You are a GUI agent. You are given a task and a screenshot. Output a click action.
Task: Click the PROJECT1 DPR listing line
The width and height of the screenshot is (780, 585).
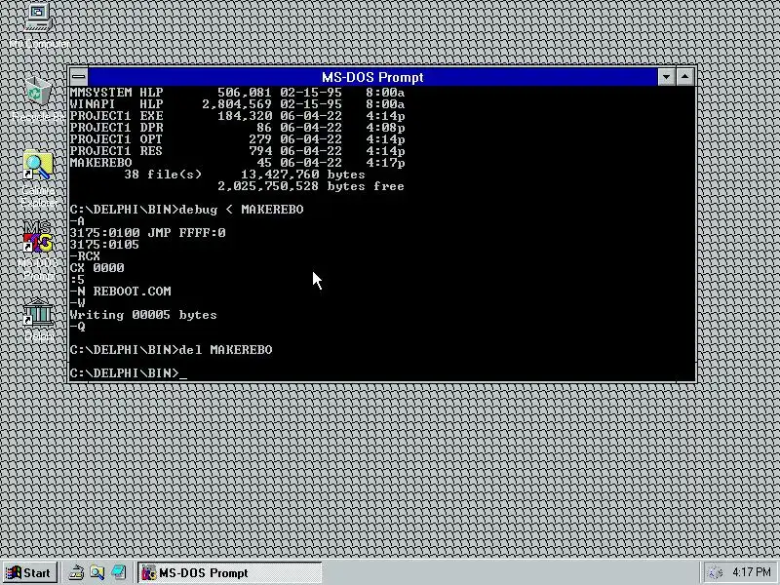237,128
